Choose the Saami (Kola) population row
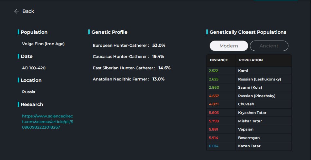Image resolution: width=311 pixels, height=160 pixels. pyautogui.click(x=249, y=88)
